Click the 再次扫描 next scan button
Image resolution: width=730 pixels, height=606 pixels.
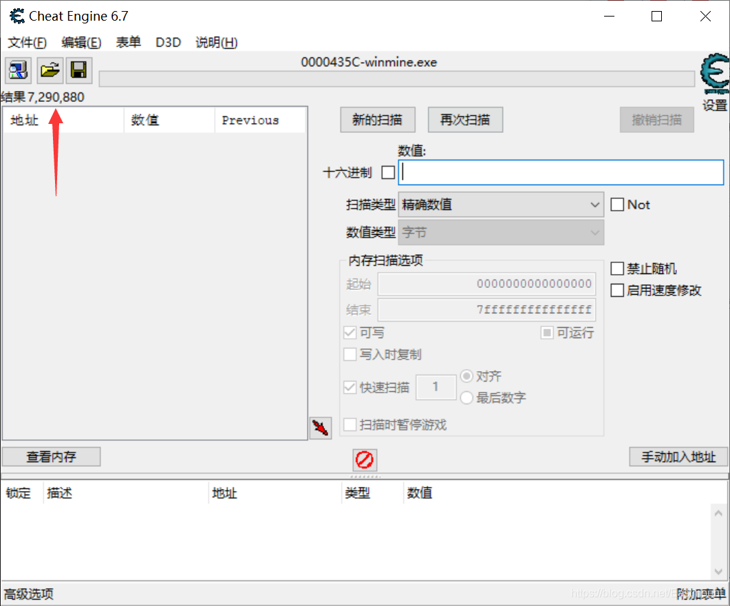pos(465,120)
